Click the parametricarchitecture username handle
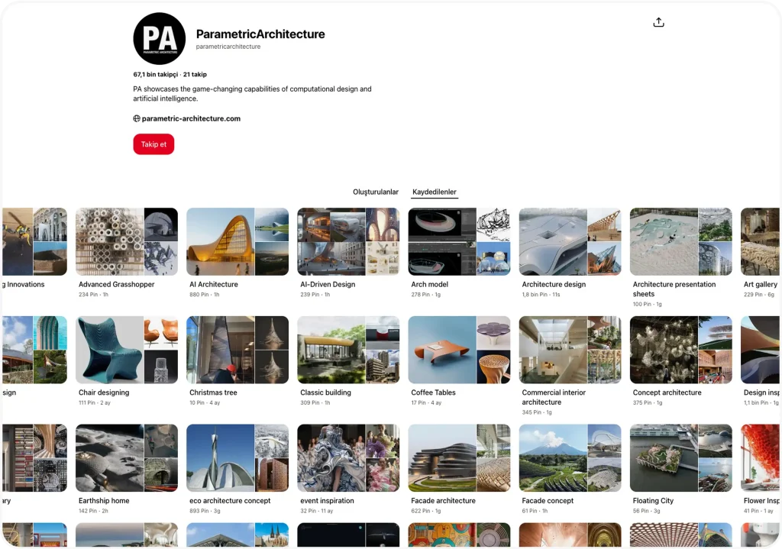This screenshot has height=549, width=782. coord(228,47)
